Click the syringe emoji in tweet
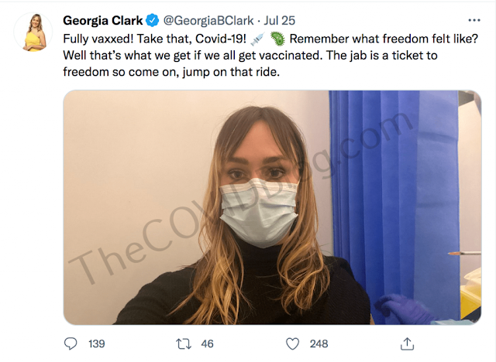Image resolution: width=496 pixels, height=362 pixels. (x=257, y=39)
